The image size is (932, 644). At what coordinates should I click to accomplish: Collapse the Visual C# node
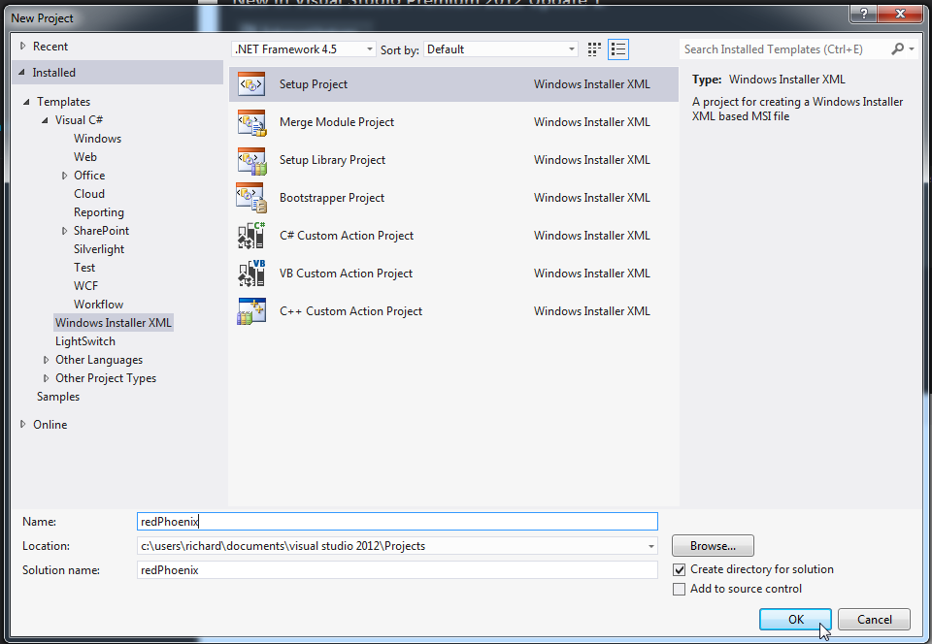click(46, 120)
